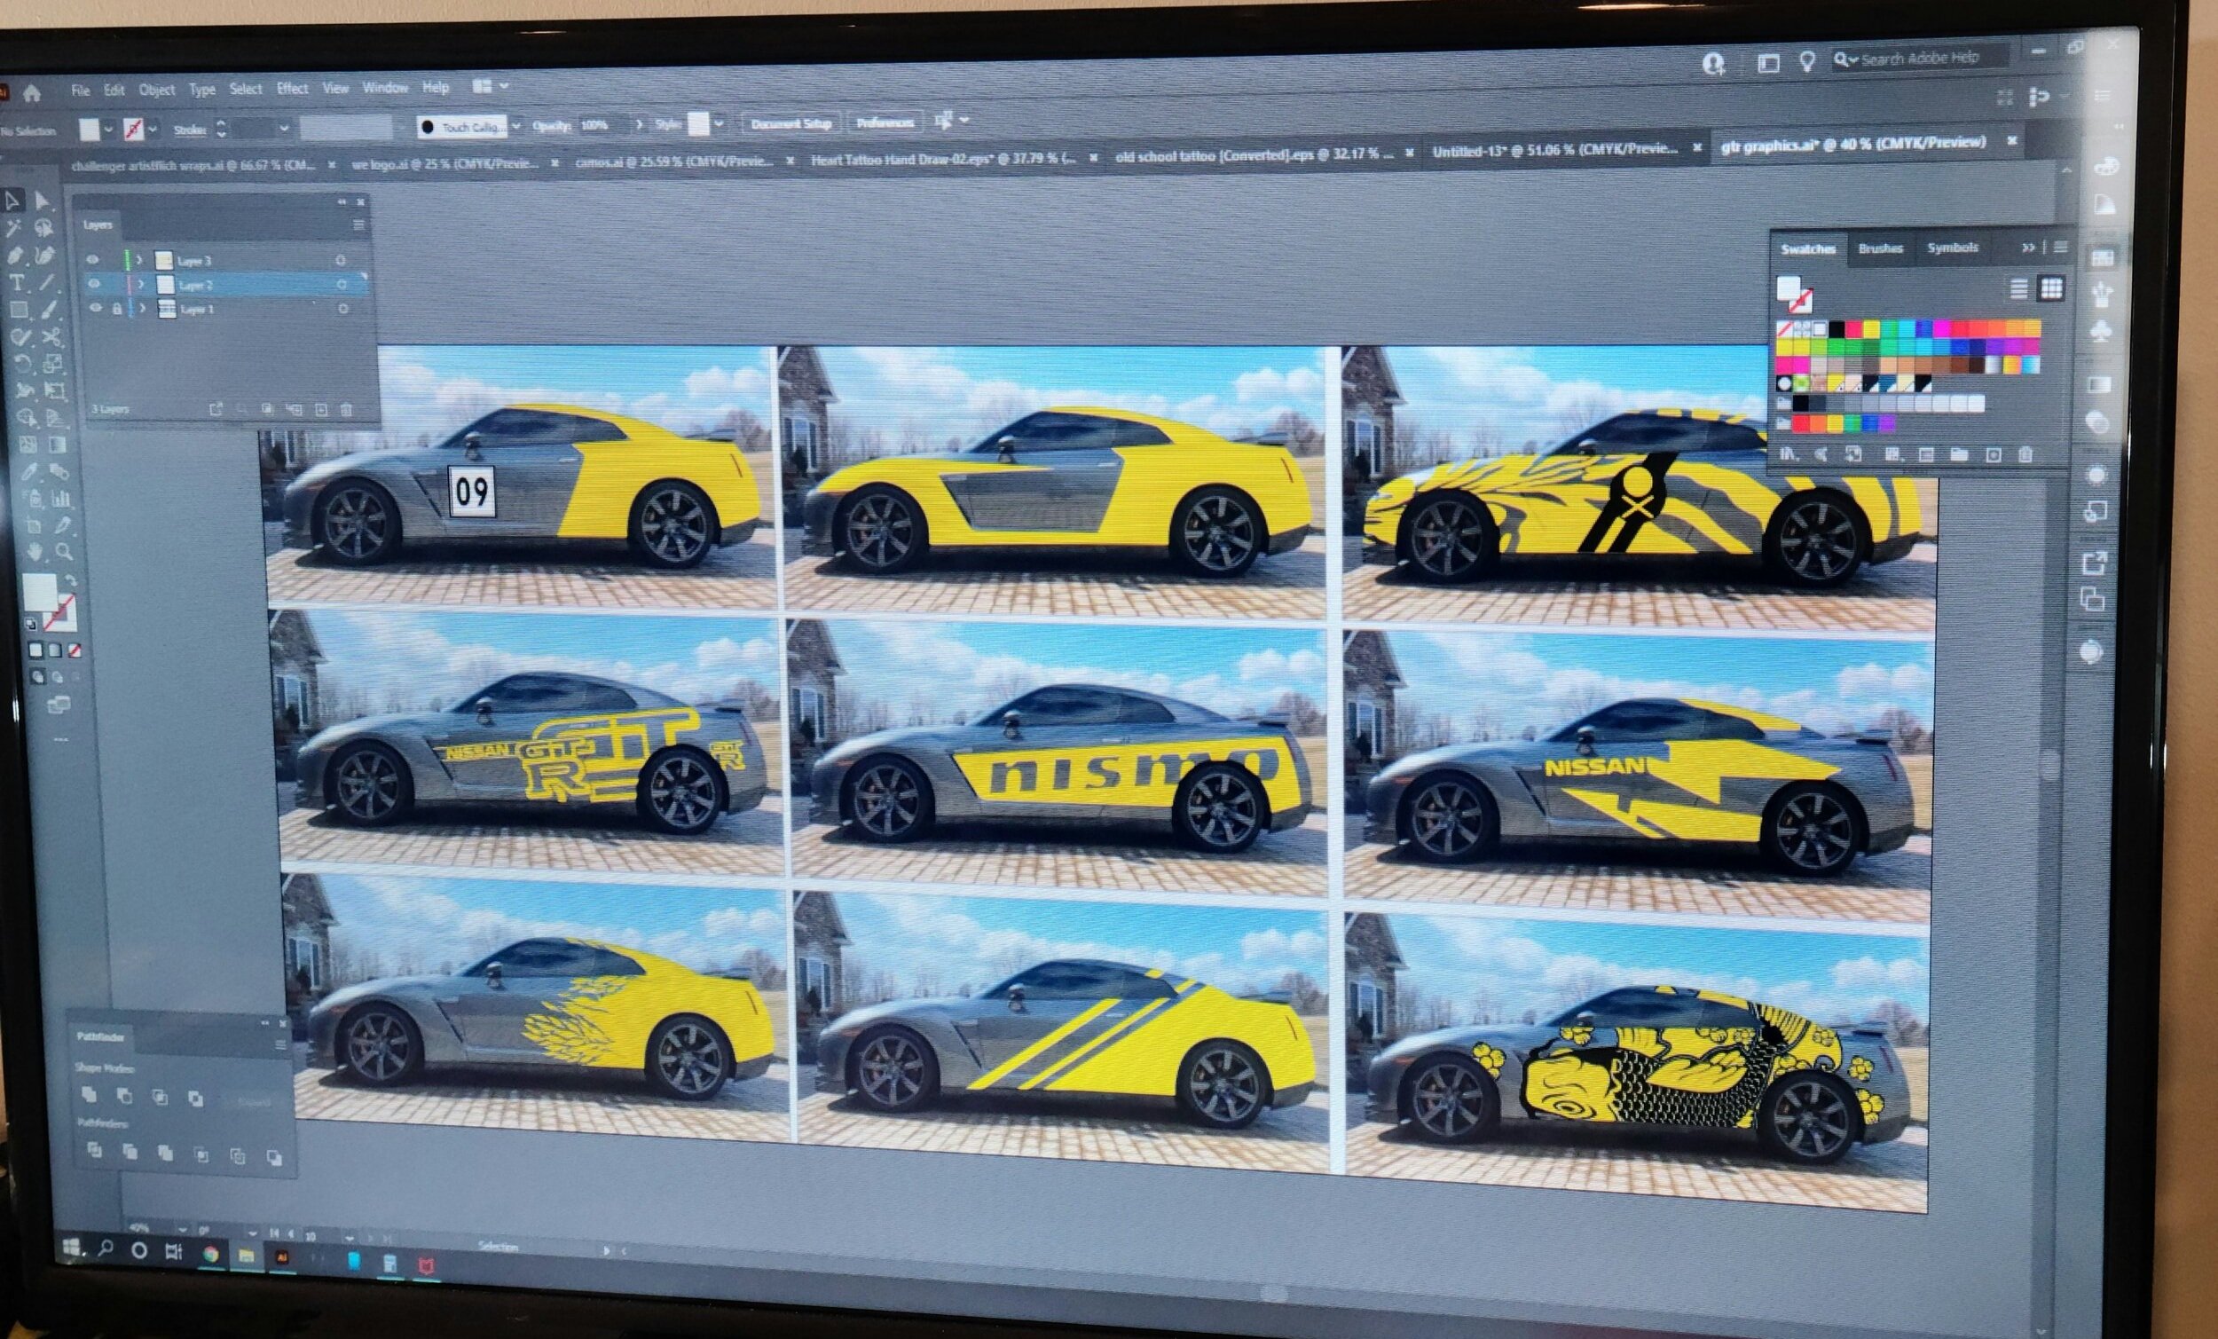
Task: Select the magenta swatch in first swatch row
Action: coord(1943,329)
